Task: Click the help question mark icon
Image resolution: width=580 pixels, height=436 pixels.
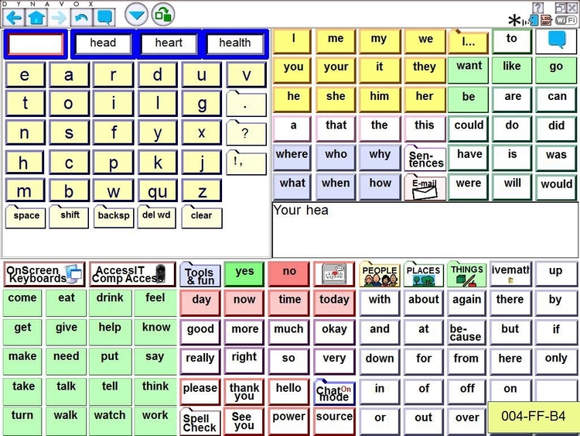Action: pos(538,7)
